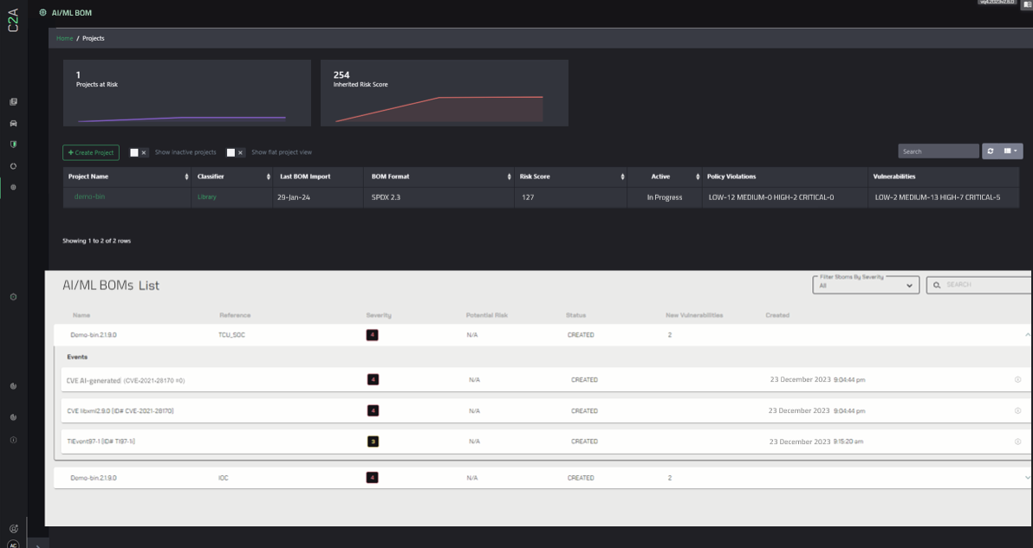Viewport: 1033px width, 548px height.
Task: Enable Show flat project view switch
Action: point(235,152)
